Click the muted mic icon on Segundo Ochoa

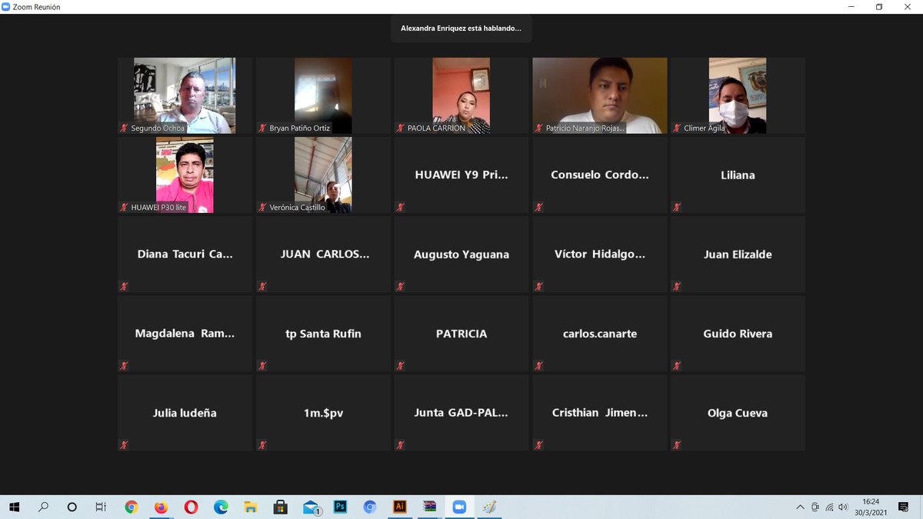tap(125, 128)
